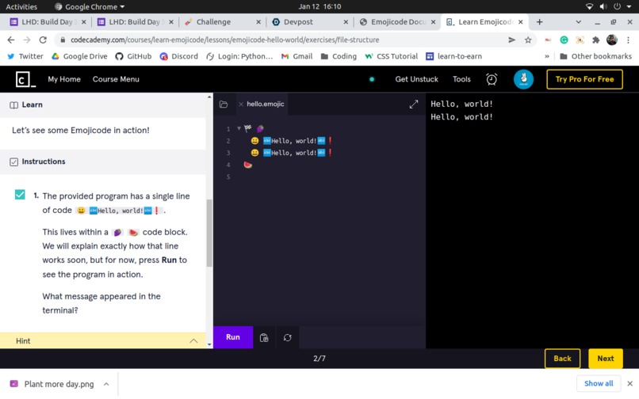Copy code to clipboard icon next to Run
The height and width of the screenshot is (399, 639).
[264, 337]
